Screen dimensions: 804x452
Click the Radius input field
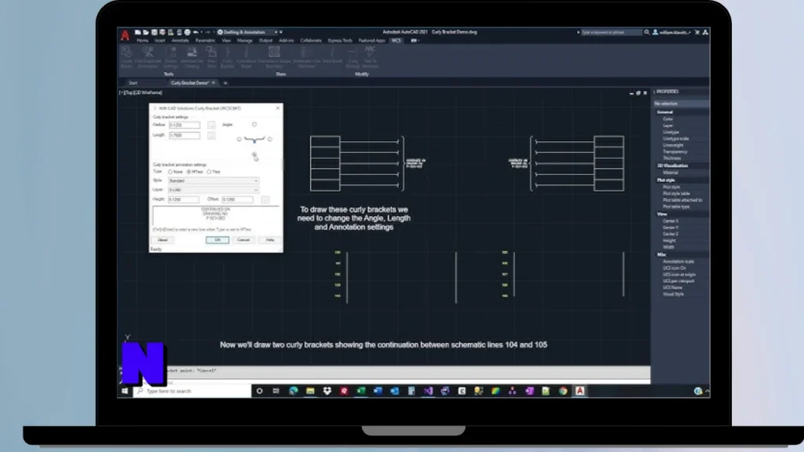click(x=185, y=125)
